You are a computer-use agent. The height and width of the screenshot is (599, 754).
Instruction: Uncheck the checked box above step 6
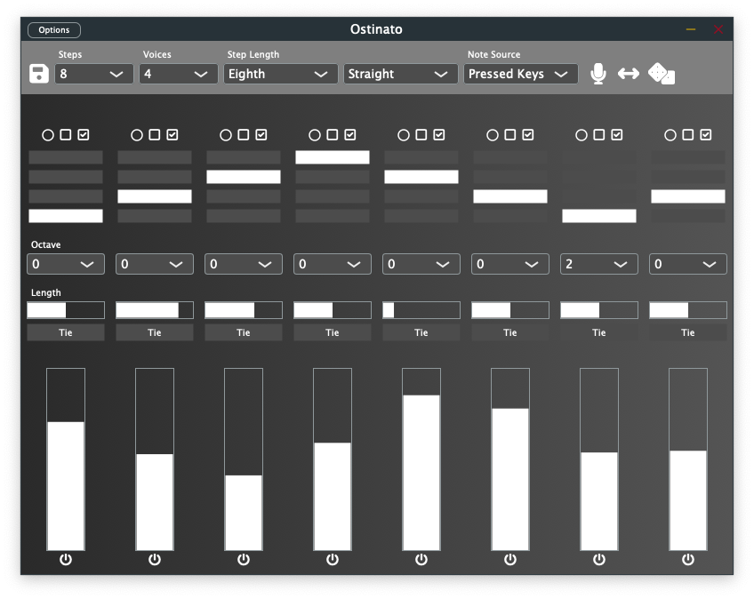(528, 134)
